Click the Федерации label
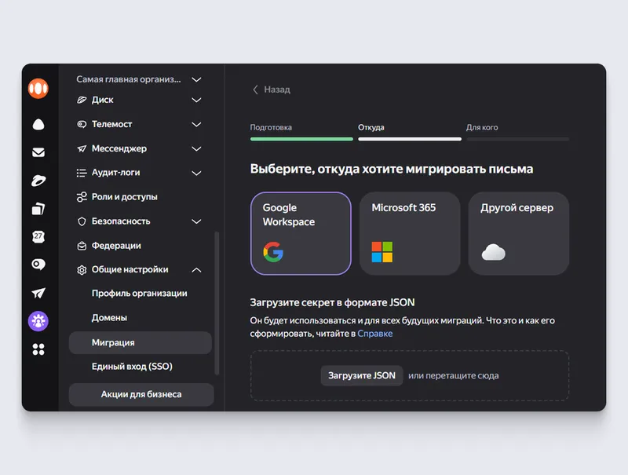This screenshot has height=475, width=628. [116, 246]
